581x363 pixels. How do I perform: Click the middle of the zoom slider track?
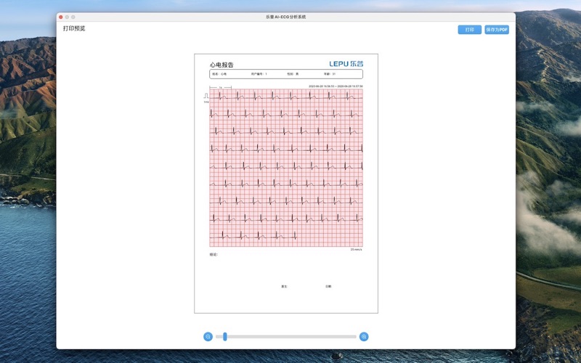(x=286, y=336)
